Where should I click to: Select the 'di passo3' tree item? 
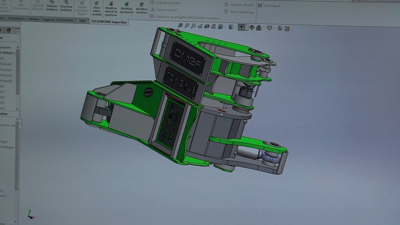6,70
